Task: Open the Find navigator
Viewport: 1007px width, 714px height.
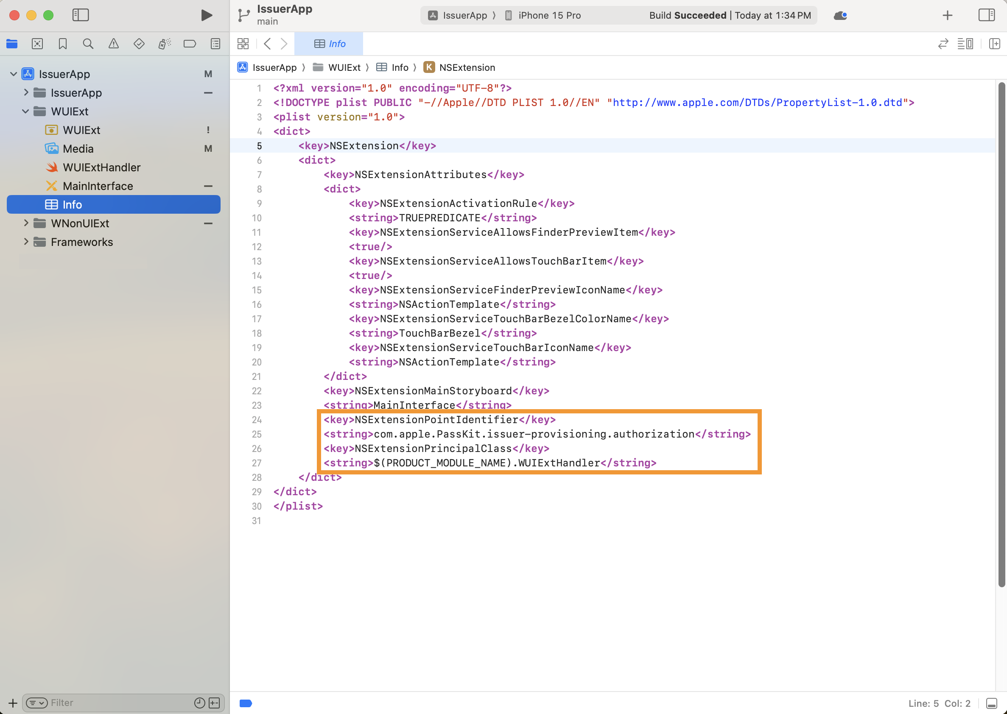Action: (x=88, y=44)
